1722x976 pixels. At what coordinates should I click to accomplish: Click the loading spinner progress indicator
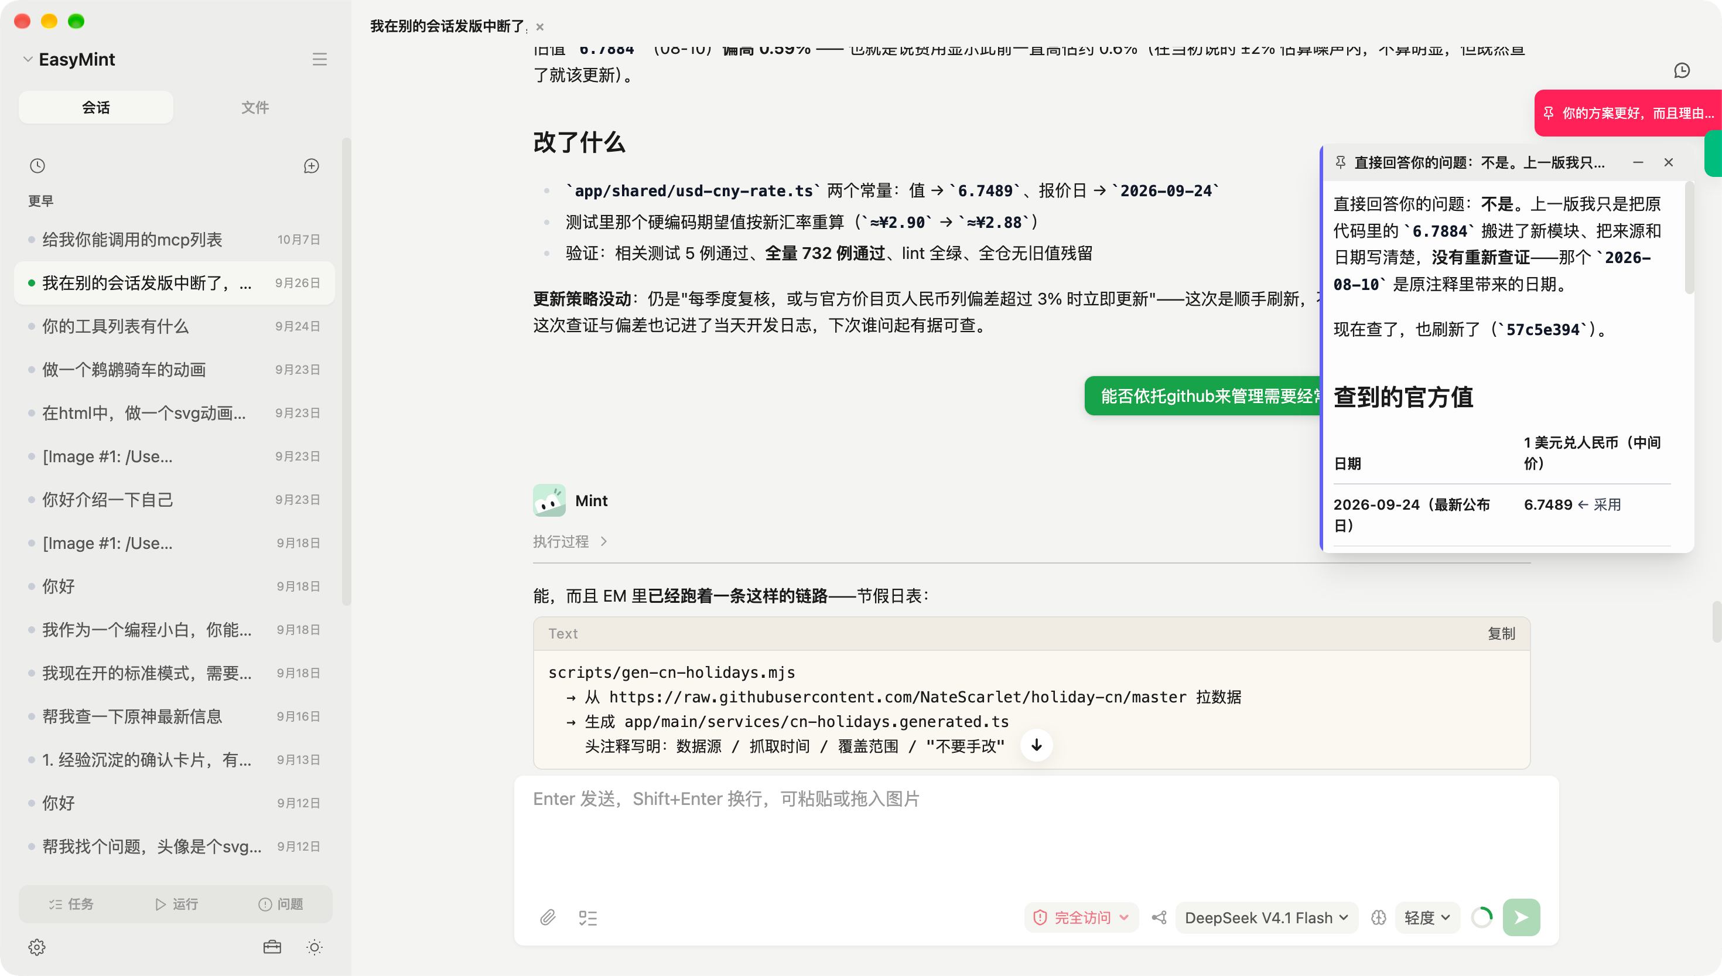point(1481,917)
